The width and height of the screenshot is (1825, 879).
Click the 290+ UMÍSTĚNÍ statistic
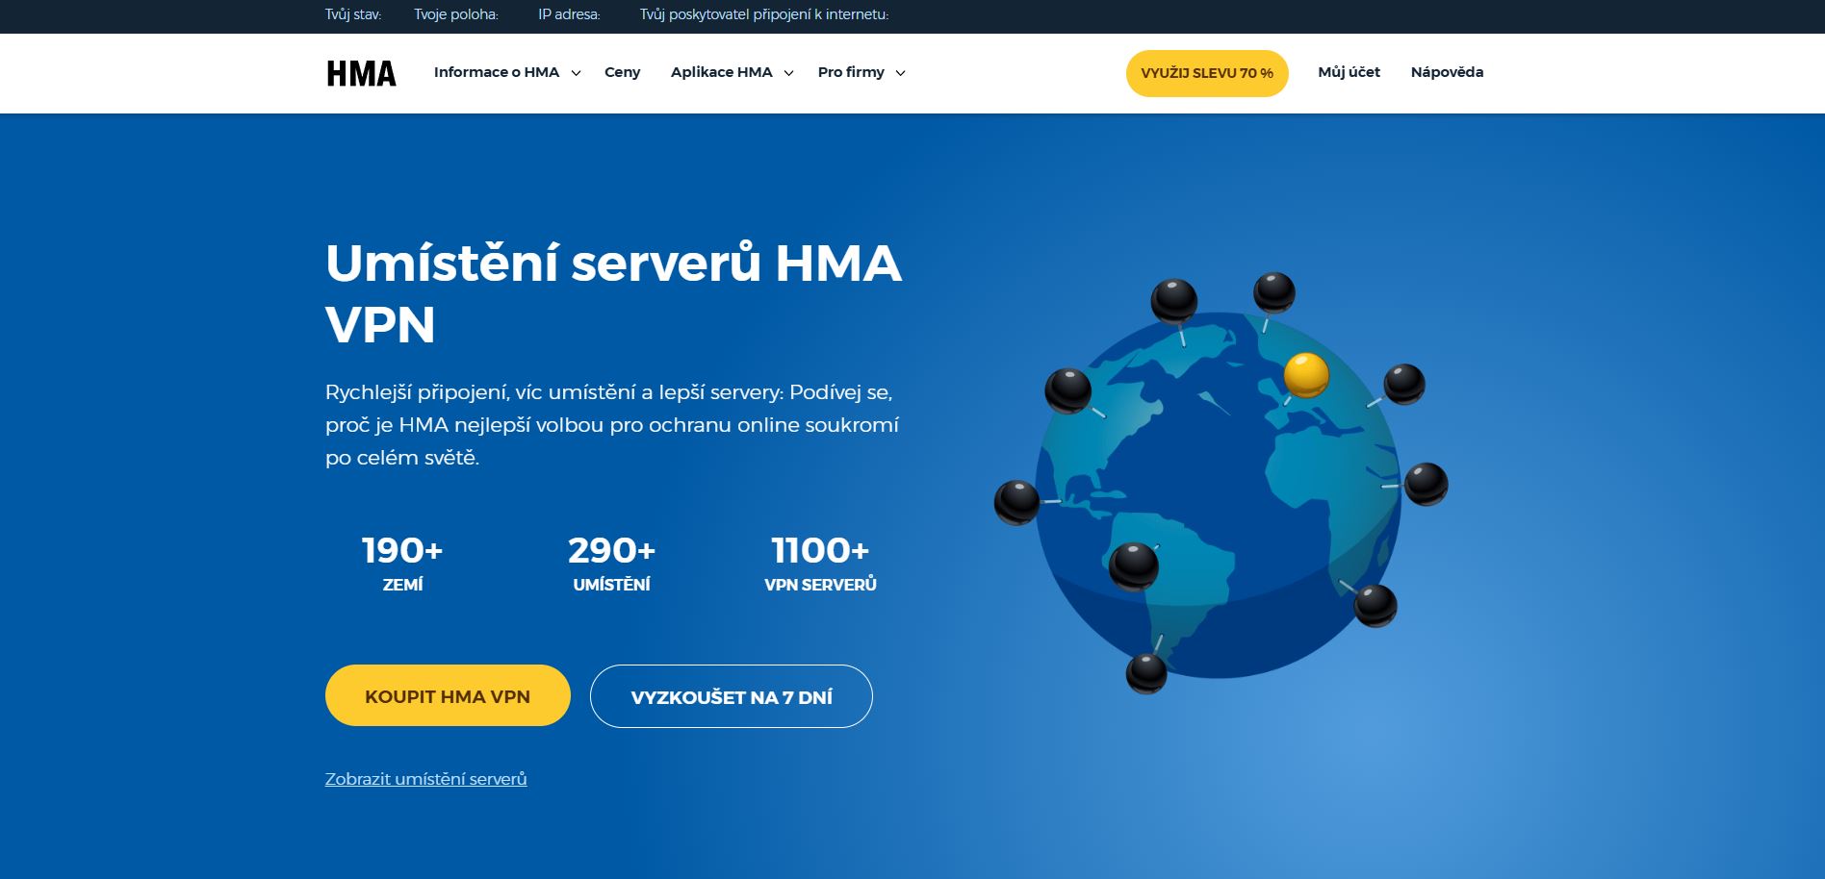pyautogui.click(x=611, y=563)
